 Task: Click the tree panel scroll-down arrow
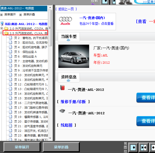(50, 138)
